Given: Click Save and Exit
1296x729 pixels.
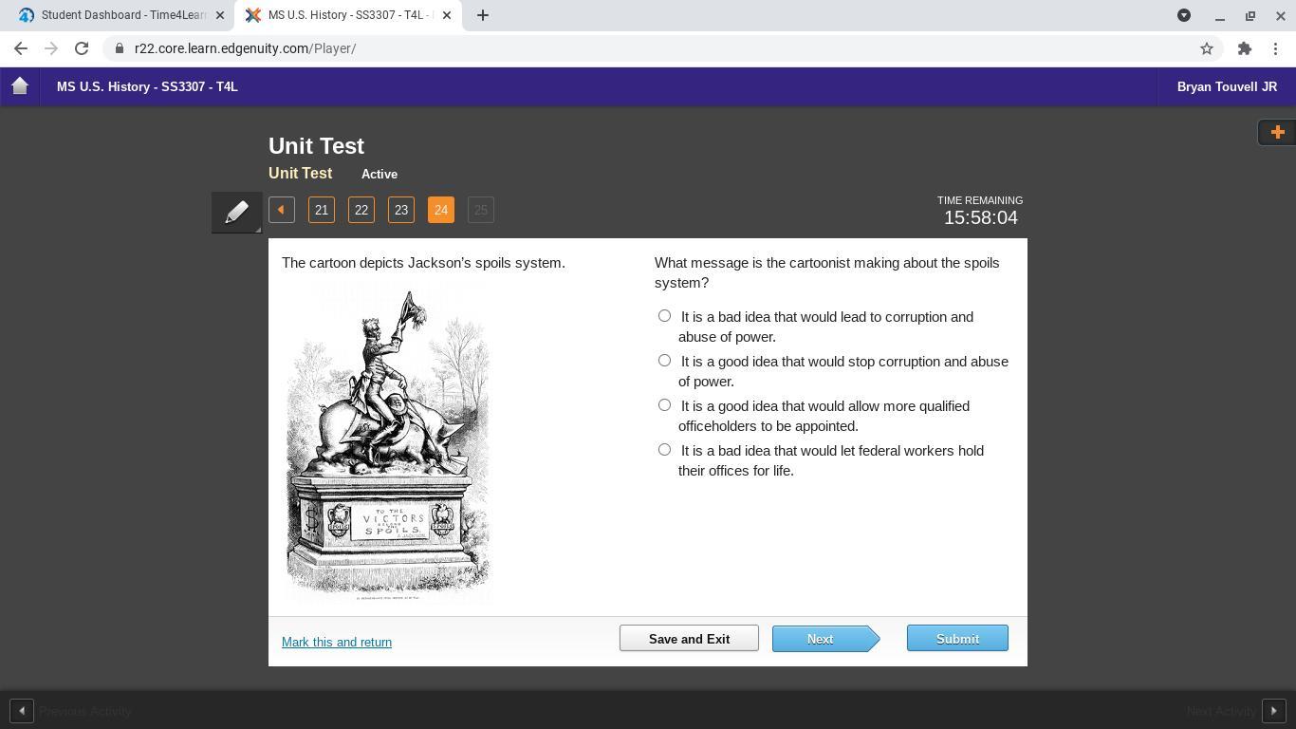Looking at the screenshot, I should (x=689, y=639).
